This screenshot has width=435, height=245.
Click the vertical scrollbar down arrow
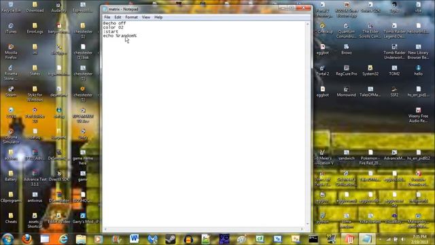[x=307, y=224]
